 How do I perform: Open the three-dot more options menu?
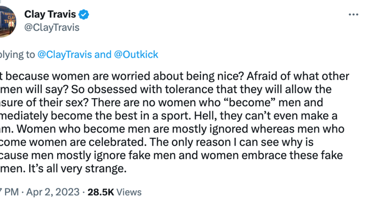353,15
